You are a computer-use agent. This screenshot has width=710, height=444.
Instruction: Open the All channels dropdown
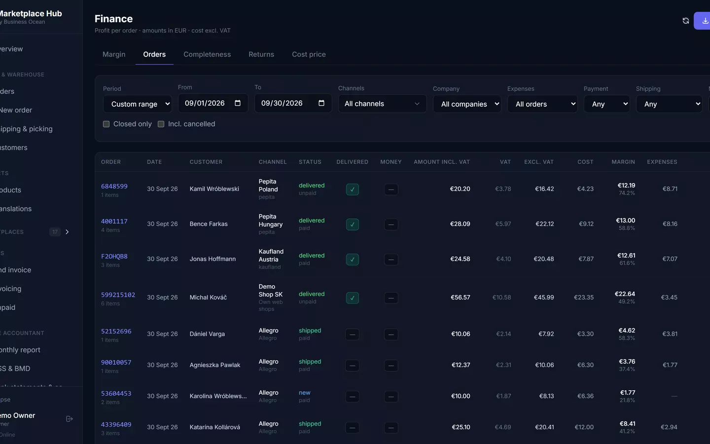point(382,104)
